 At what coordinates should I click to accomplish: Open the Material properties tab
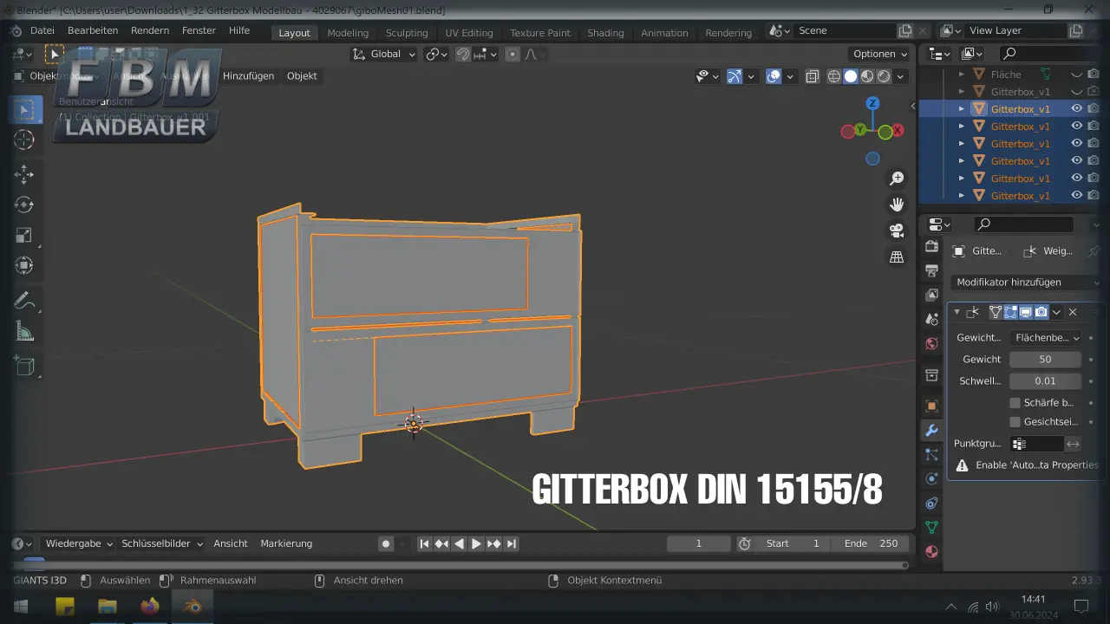(x=932, y=551)
